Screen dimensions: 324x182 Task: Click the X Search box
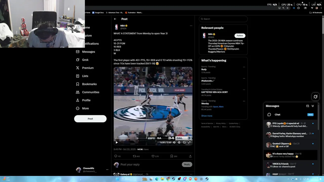coord(223,19)
